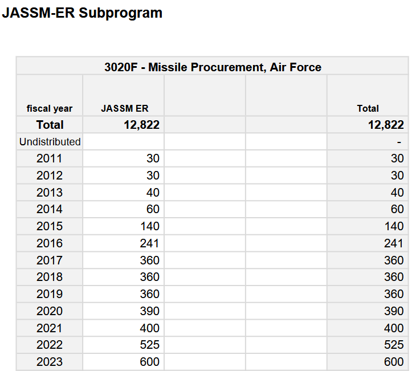Click the Total value 60 for 2014
Viewport: 420px width, 371px height.
click(x=397, y=209)
